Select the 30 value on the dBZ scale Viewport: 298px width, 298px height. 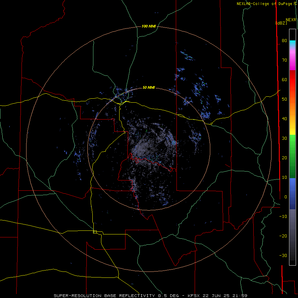(284, 138)
